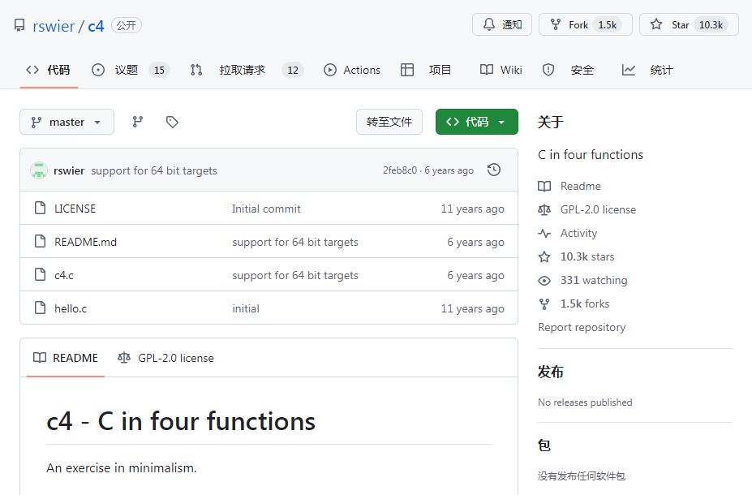Switch to the GPL-2.0 license tab
752x495 pixels.
click(x=166, y=358)
